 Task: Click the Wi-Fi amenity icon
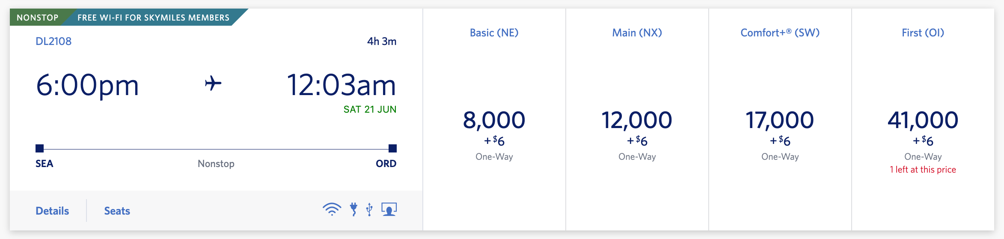pos(332,209)
